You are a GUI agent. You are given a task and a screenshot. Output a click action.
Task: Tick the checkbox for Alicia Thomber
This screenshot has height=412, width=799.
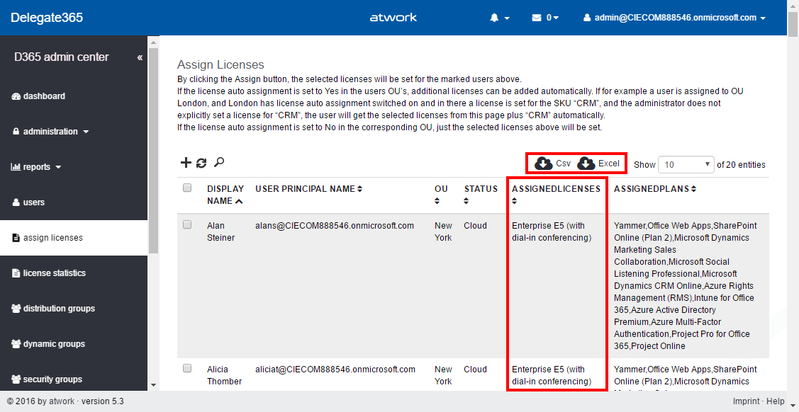tap(187, 367)
